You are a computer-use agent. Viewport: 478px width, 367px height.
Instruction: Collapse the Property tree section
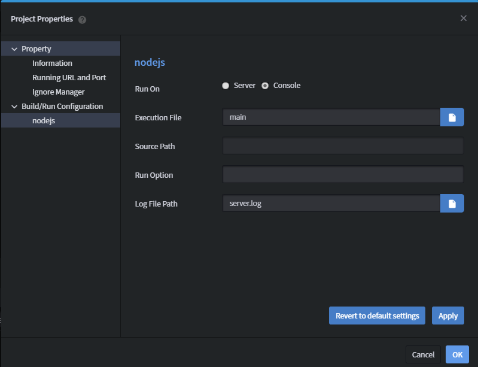coord(14,49)
